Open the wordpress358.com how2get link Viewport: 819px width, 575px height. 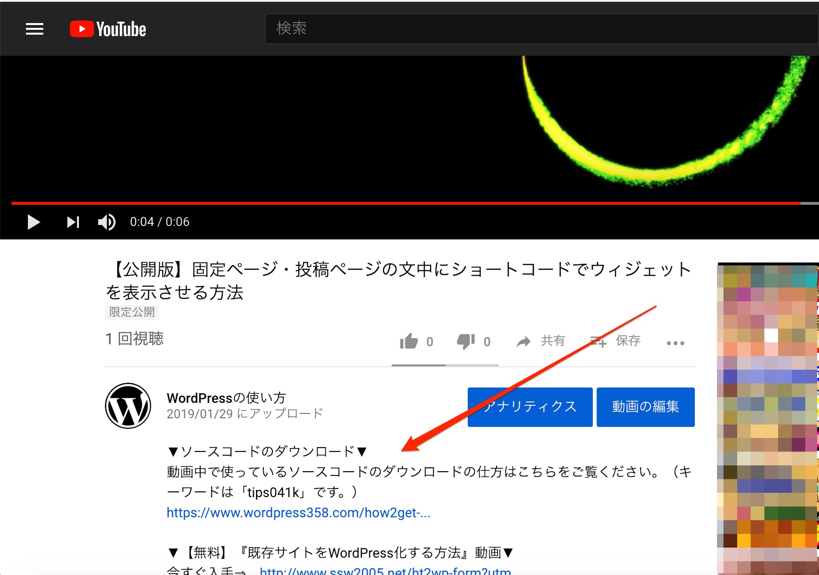tap(298, 512)
